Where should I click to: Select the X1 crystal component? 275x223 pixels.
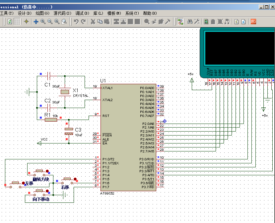point(65,92)
